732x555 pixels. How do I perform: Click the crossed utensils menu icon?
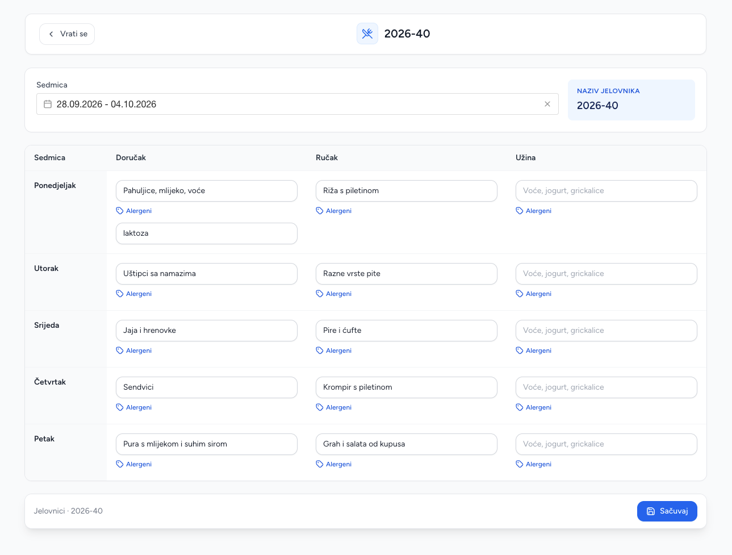coord(367,34)
